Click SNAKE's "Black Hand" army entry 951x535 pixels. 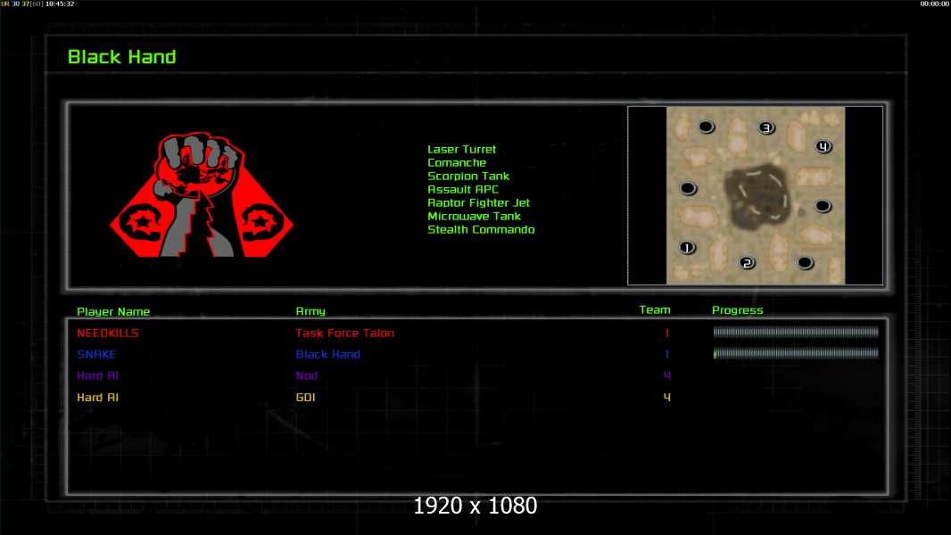[328, 354]
